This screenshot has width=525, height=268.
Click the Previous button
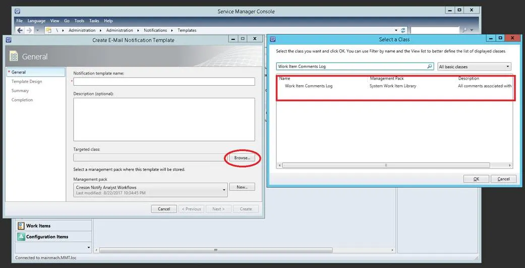(x=191, y=209)
